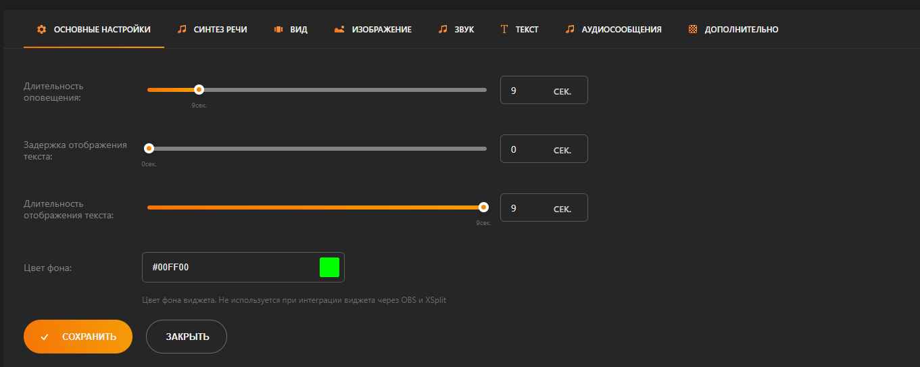Screen dimensions: 920x367
Task: Click the music note icon beside Аудиосообщения
Action: pyautogui.click(x=570, y=30)
